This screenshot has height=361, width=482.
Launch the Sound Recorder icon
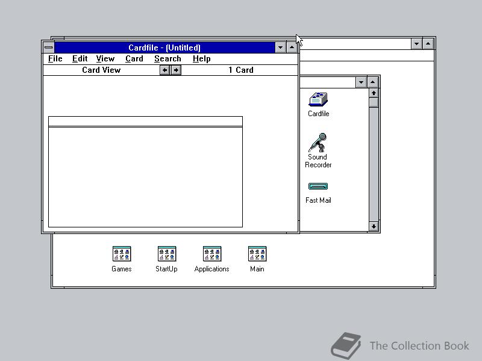point(318,150)
